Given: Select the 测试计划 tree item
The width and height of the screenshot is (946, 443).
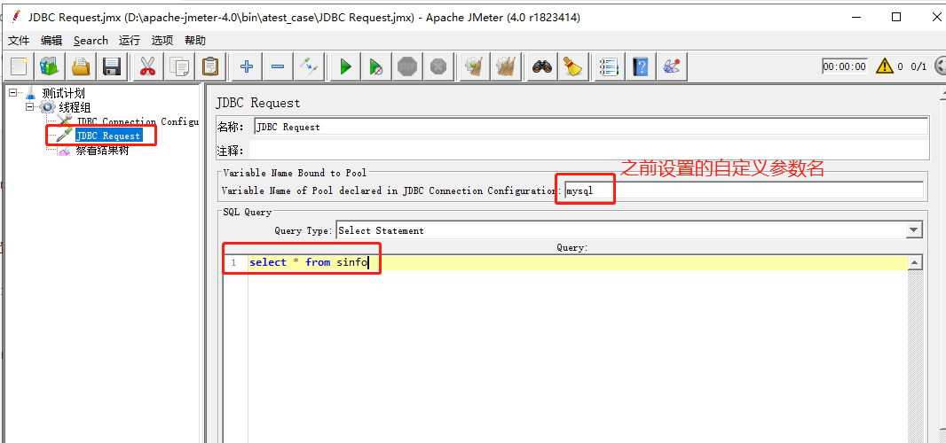Looking at the screenshot, I should [63, 93].
